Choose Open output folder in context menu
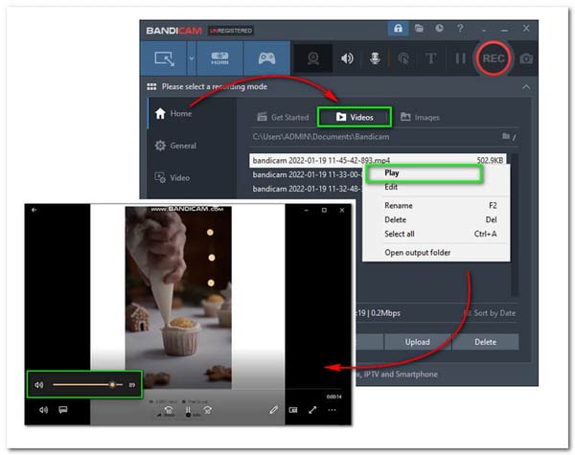 436,253
